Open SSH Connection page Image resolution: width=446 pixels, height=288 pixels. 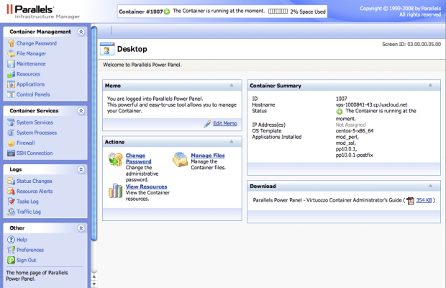pyautogui.click(x=35, y=153)
